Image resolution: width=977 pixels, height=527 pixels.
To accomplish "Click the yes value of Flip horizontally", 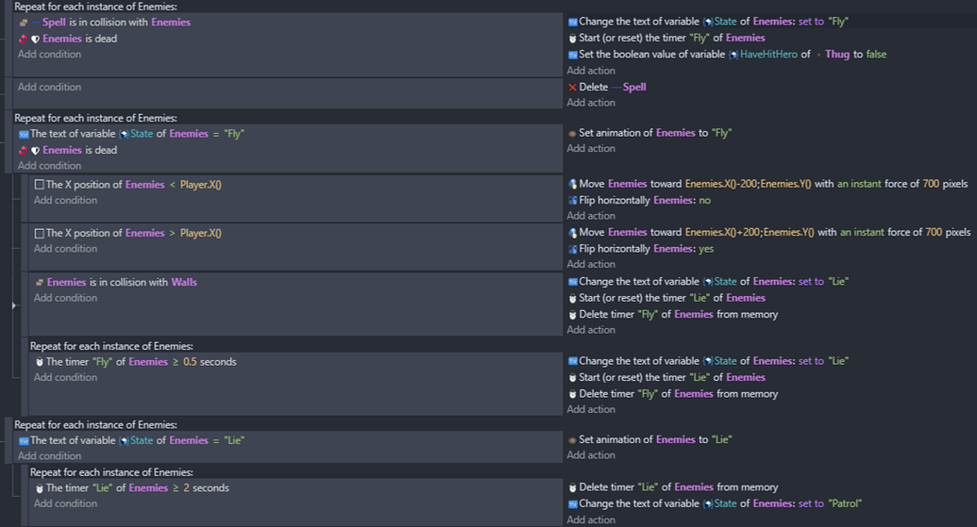I will pyautogui.click(x=706, y=249).
